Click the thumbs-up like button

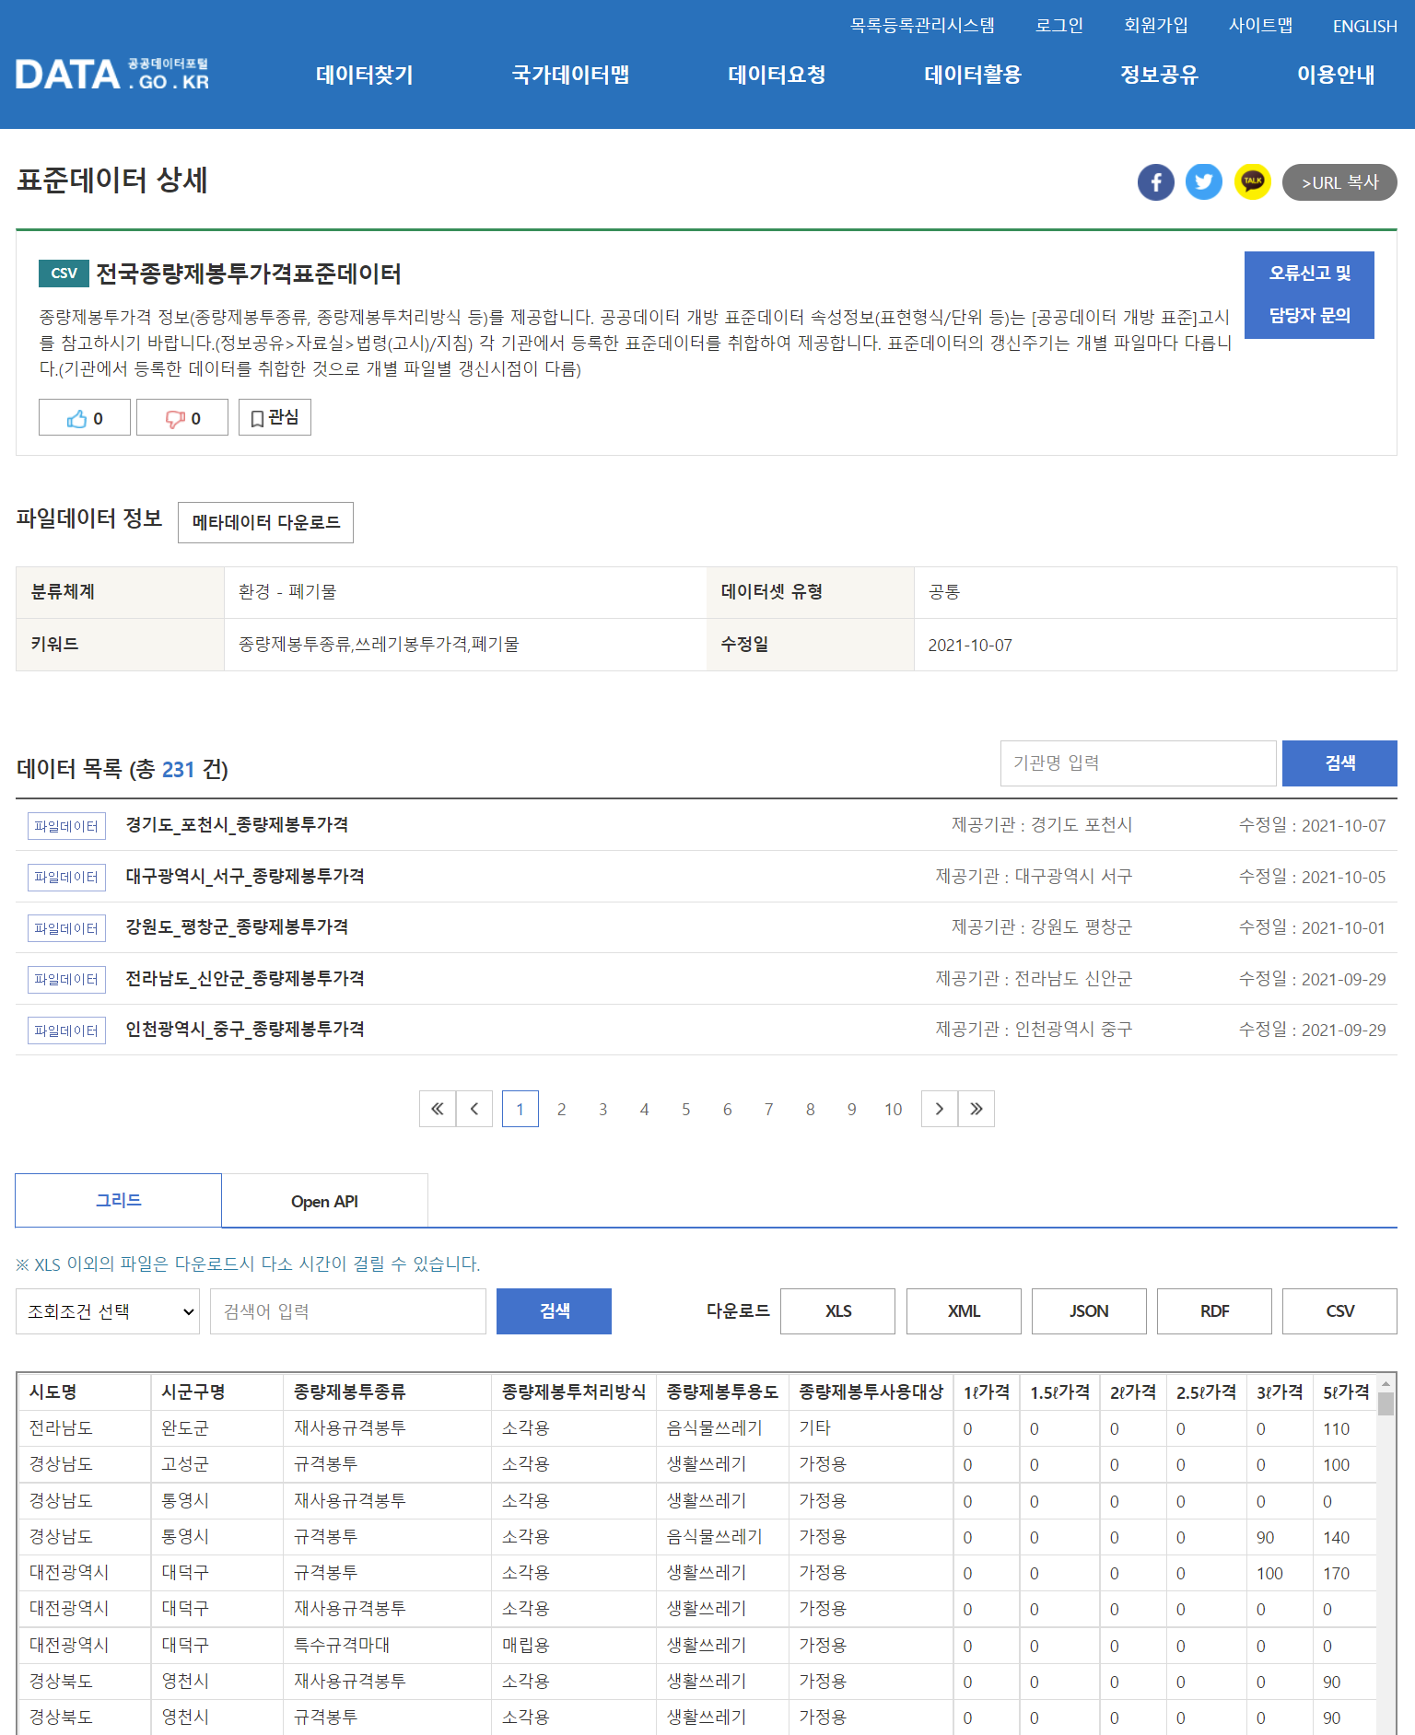coord(85,418)
